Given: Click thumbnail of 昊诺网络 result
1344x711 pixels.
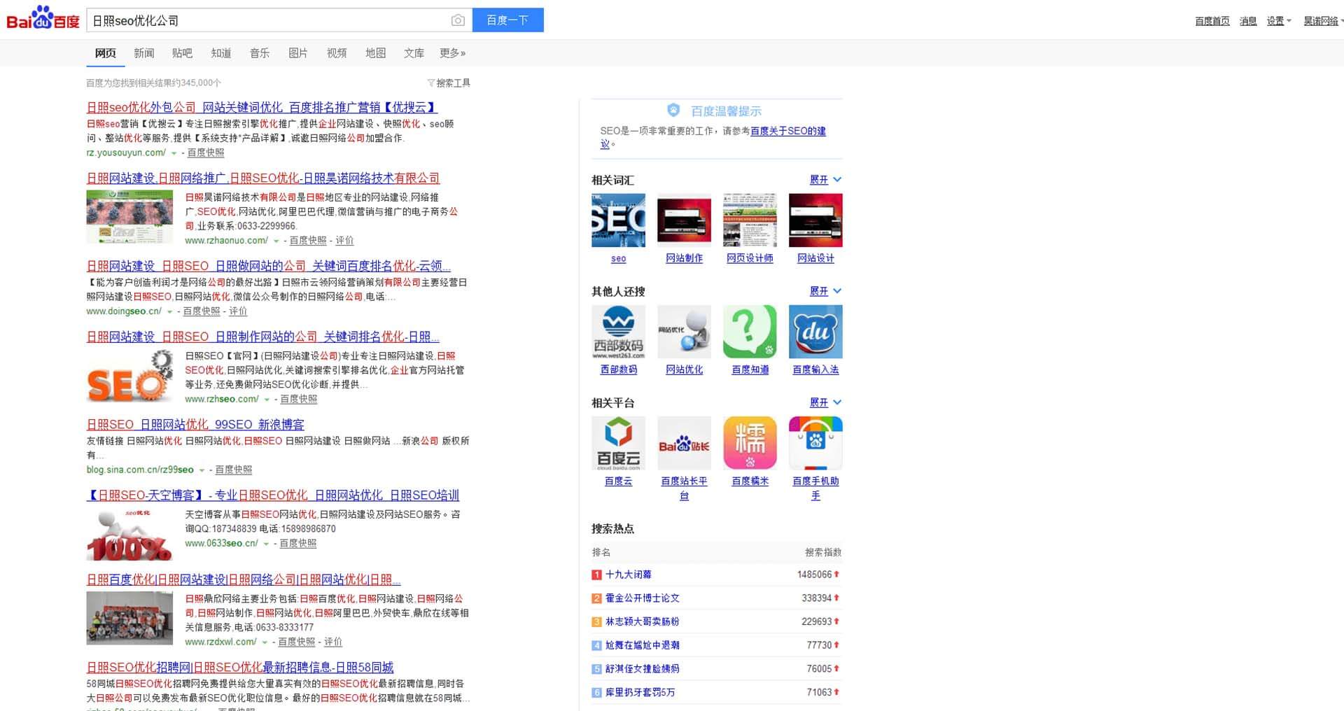Looking at the screenshot, I should pyautogui.click(x=129, y=216).
